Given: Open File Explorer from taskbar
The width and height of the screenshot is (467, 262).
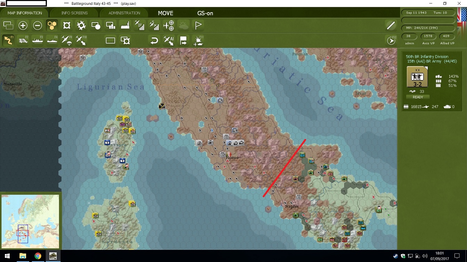Looking at the screenshot, I should point(23,256).
